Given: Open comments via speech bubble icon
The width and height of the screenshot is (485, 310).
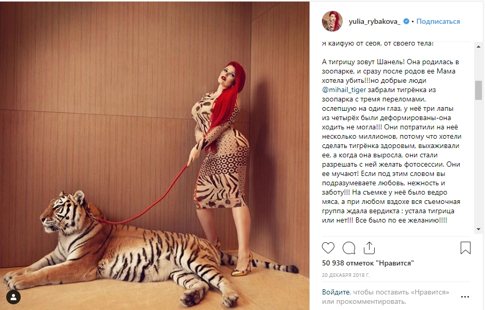Looking at the screenshot, I should coord(348,248).
